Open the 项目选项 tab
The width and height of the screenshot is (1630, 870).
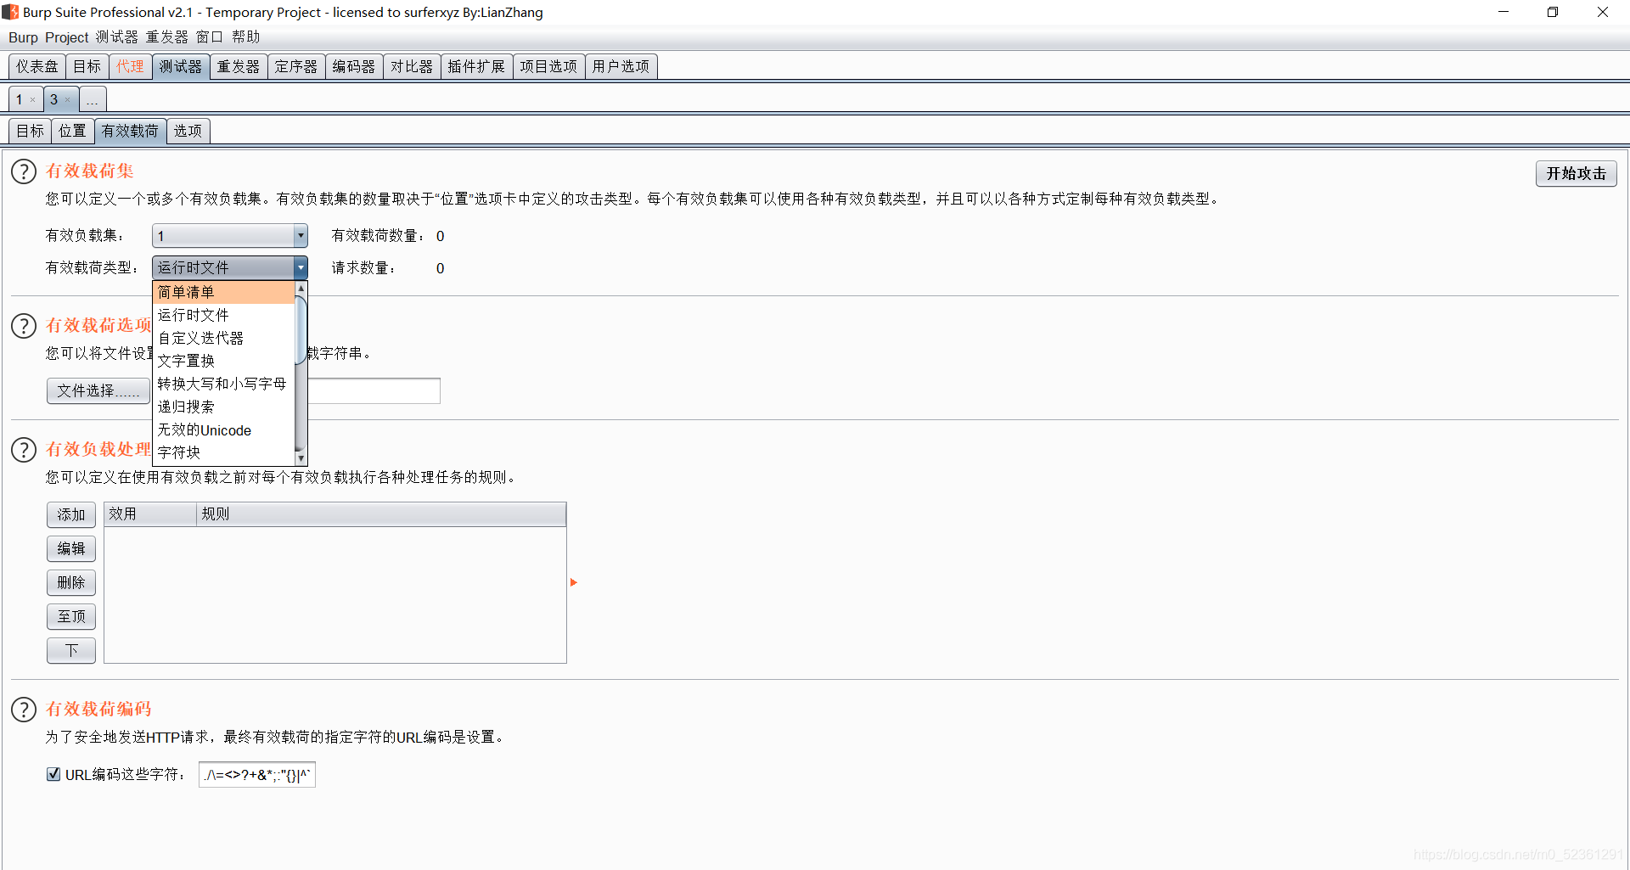[x=548, y=66]
